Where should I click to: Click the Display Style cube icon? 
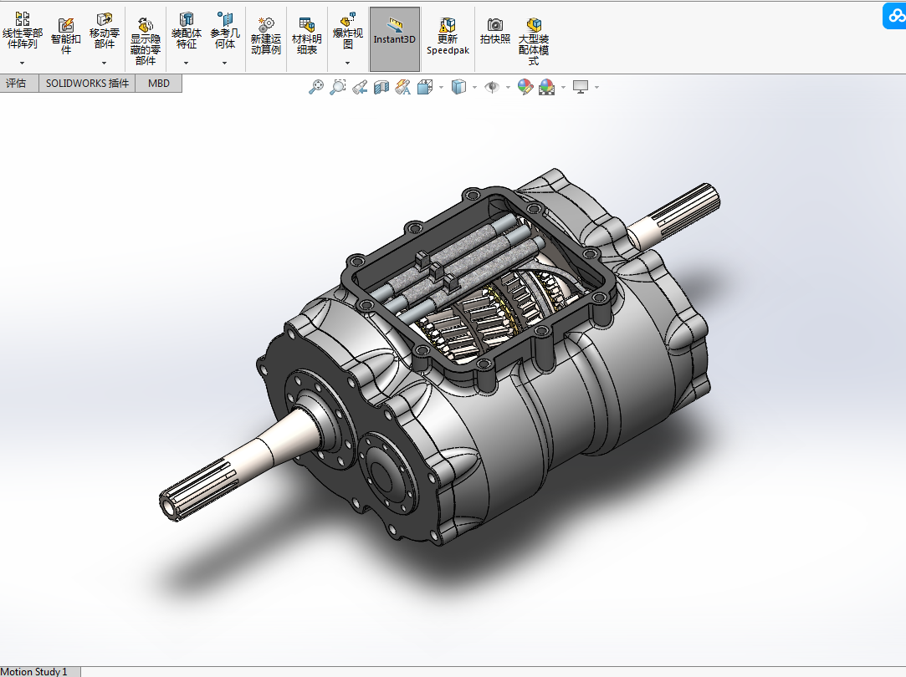(458, 87)
